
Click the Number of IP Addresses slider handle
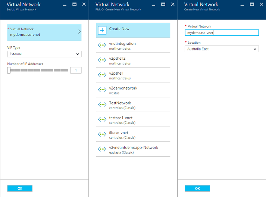pos(9,70)
